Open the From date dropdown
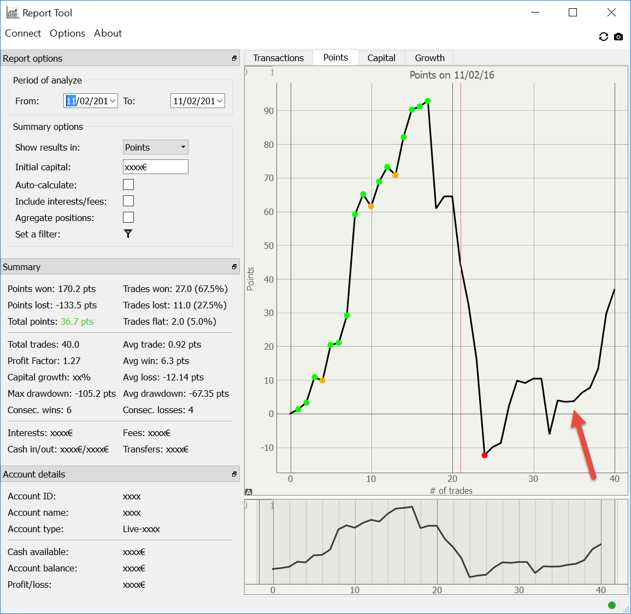631x614 pixels. [113, 100]
